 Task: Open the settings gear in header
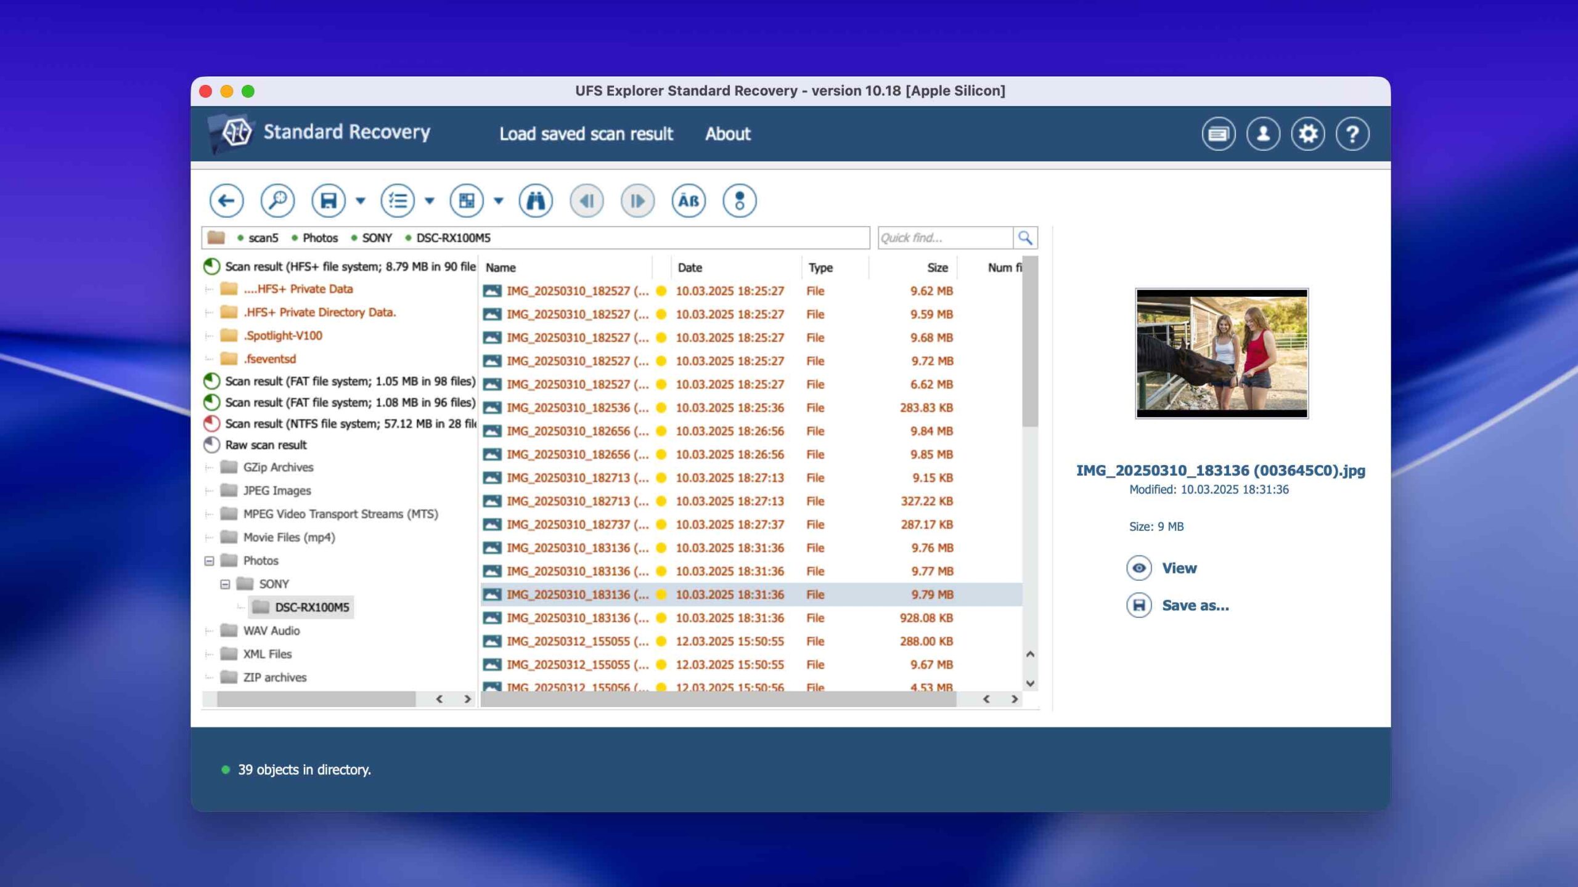tap(1307, 134)
